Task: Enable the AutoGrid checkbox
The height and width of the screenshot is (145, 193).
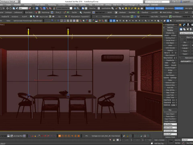Action: (185, 40)
